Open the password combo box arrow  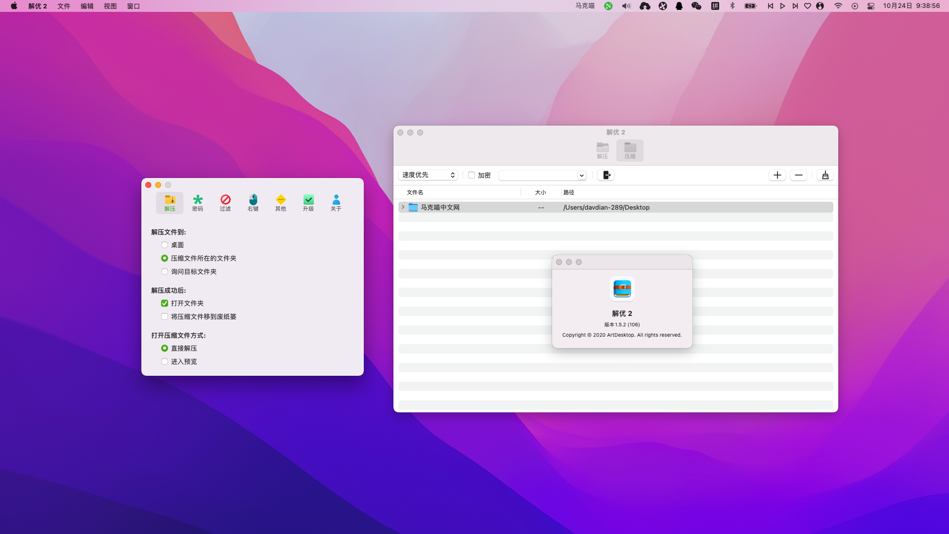coord(582,176)
